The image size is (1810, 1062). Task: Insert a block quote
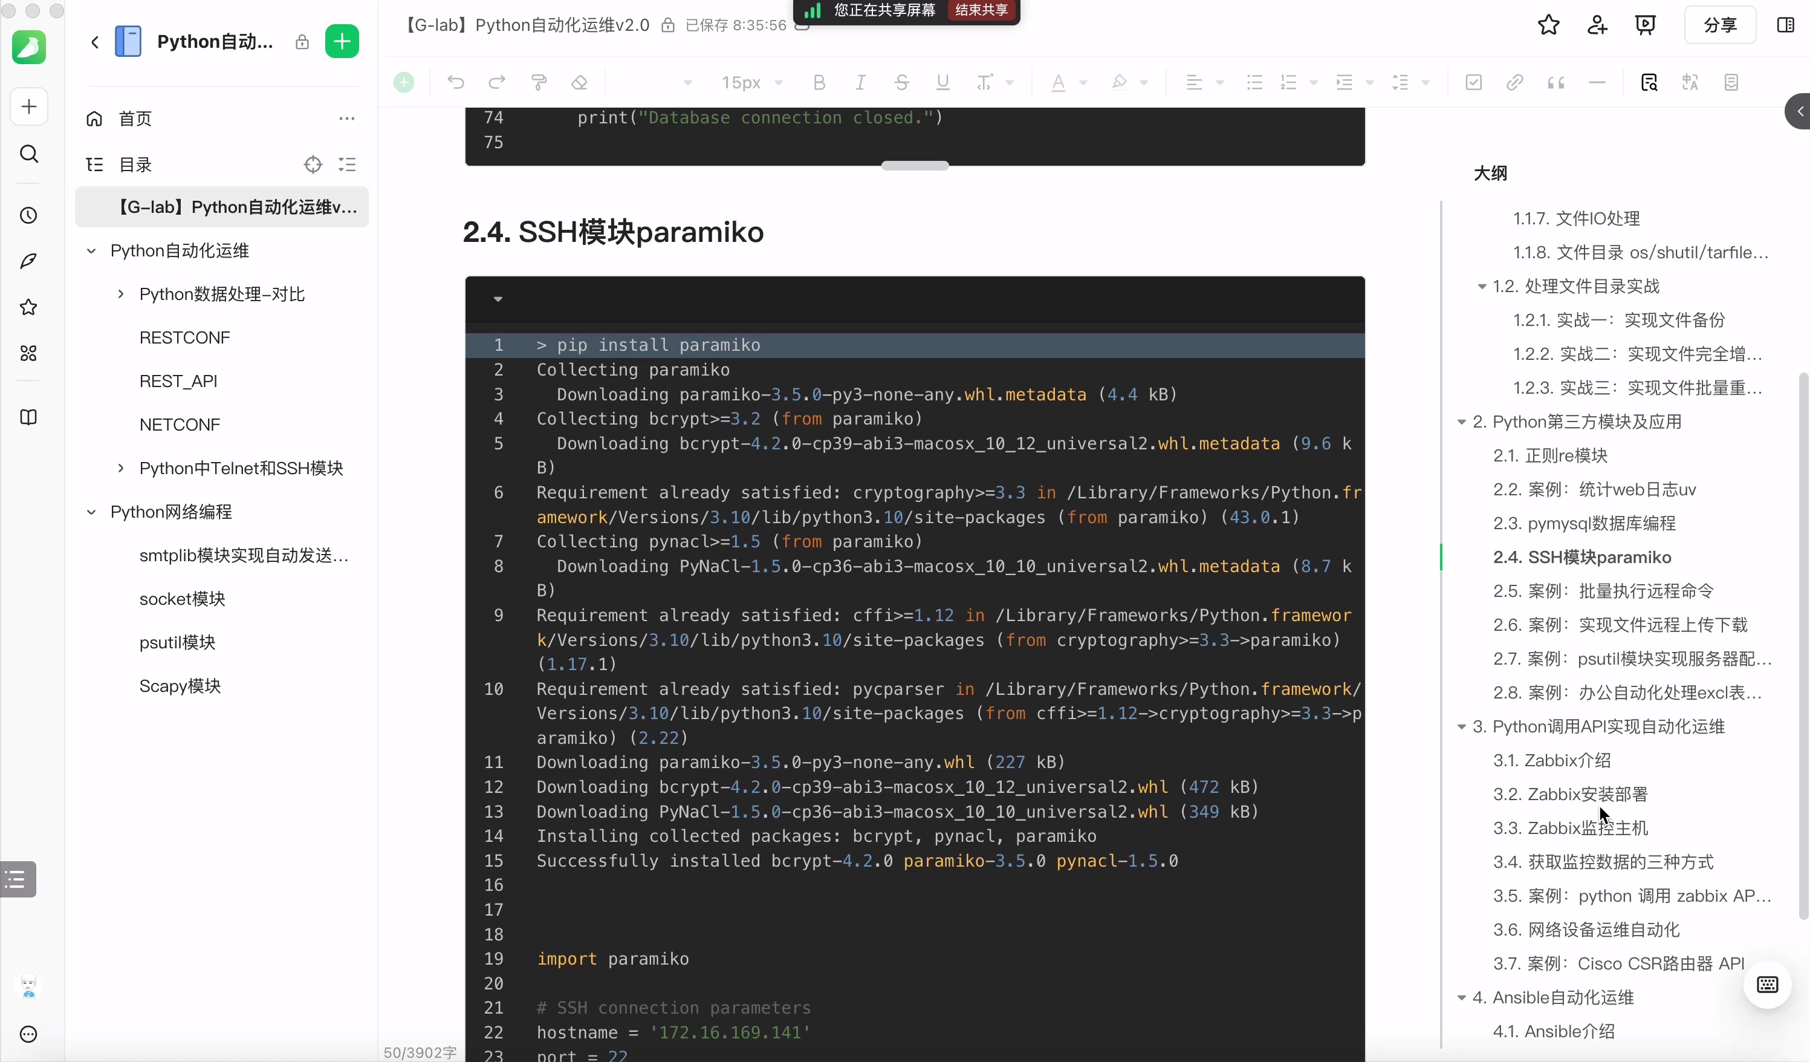1557,83
